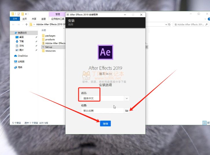Click Adobe After Effects 2019 path breadcrumb
The height and width of the screenshot is (155, 210).
click(51, 24)
